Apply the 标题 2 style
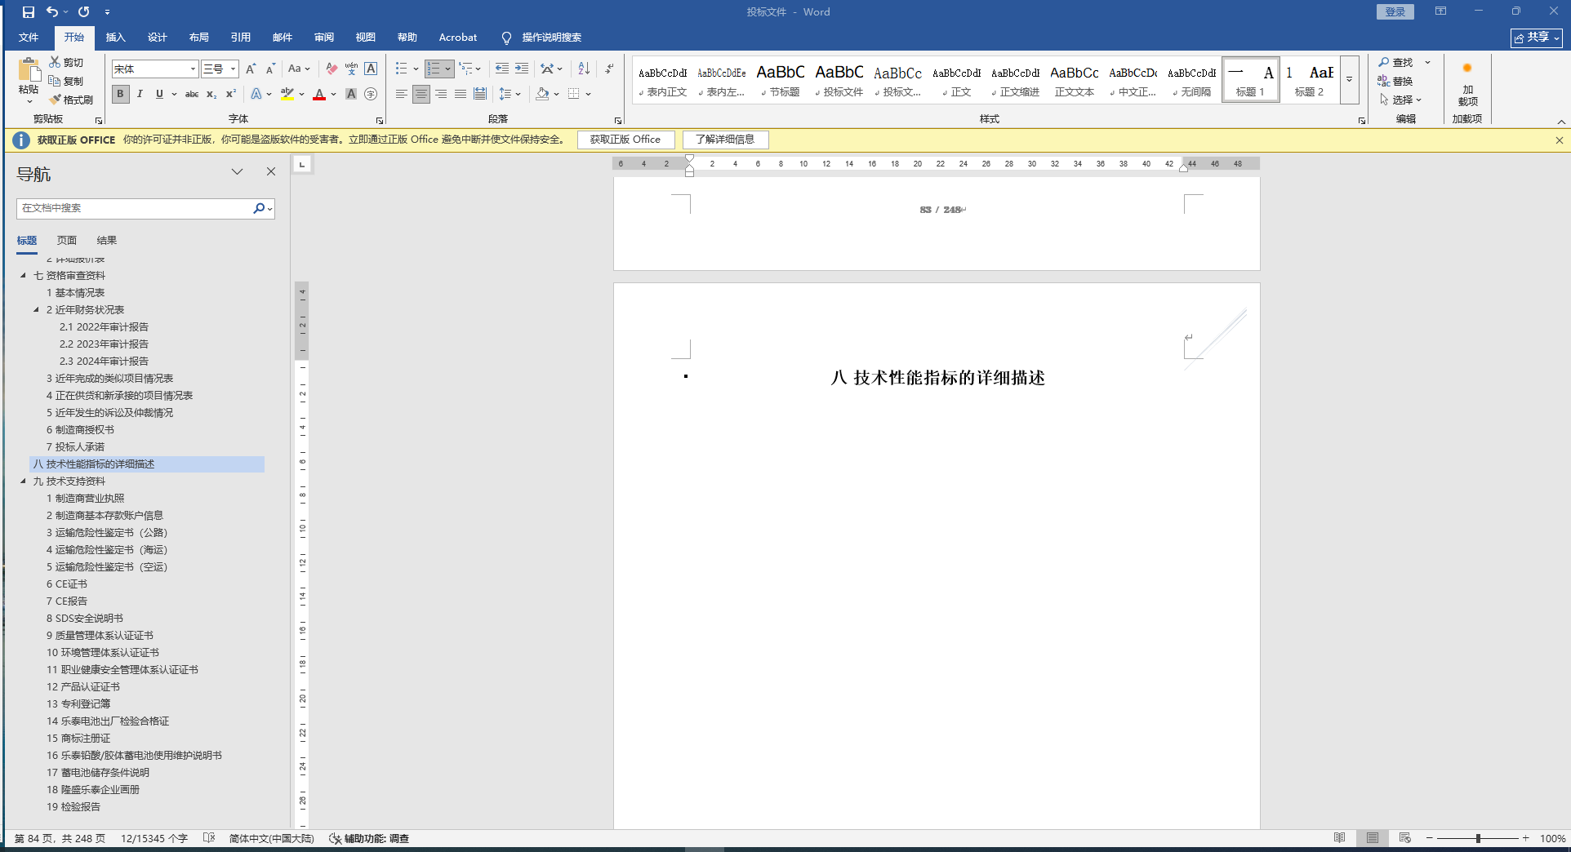 coord(1310,80)
